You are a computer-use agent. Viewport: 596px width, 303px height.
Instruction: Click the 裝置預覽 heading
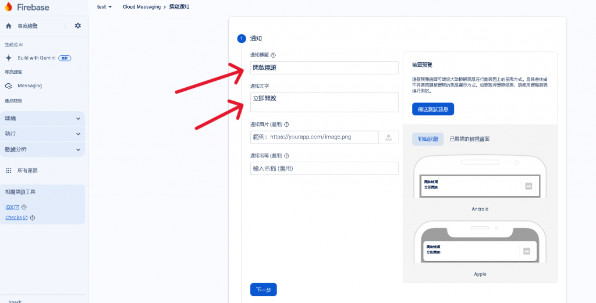(x=422, y=65)
